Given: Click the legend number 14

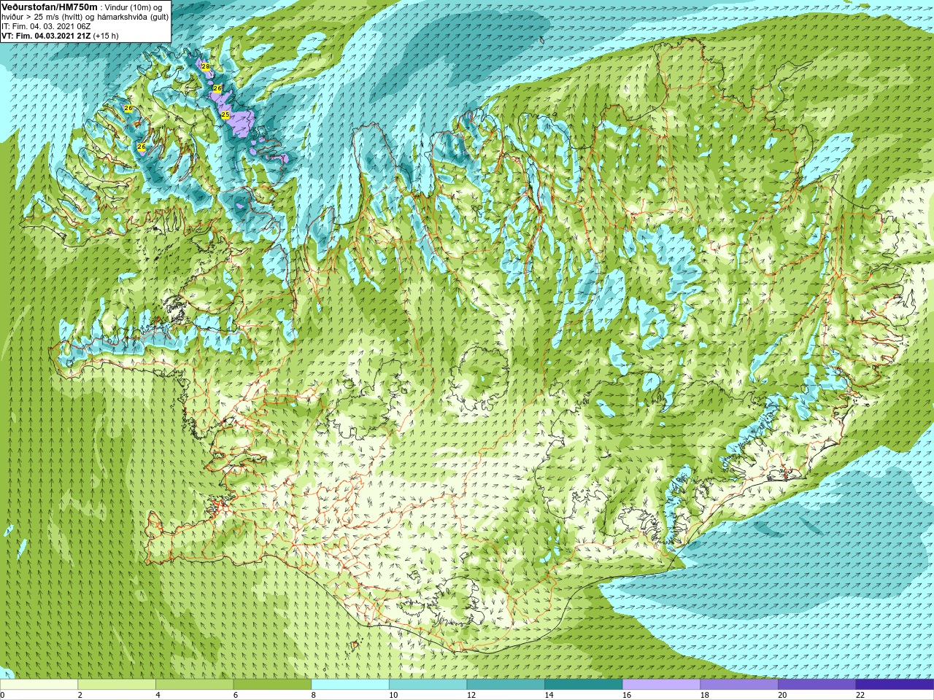Looking at the screenshot, I should [x=549, y=695].
